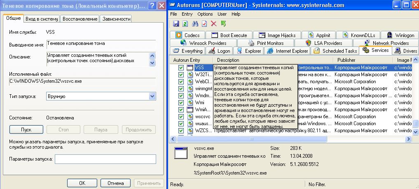
Task: Click the Save toolbar icon in Autoruns
Action: click(x=176, y=24)
